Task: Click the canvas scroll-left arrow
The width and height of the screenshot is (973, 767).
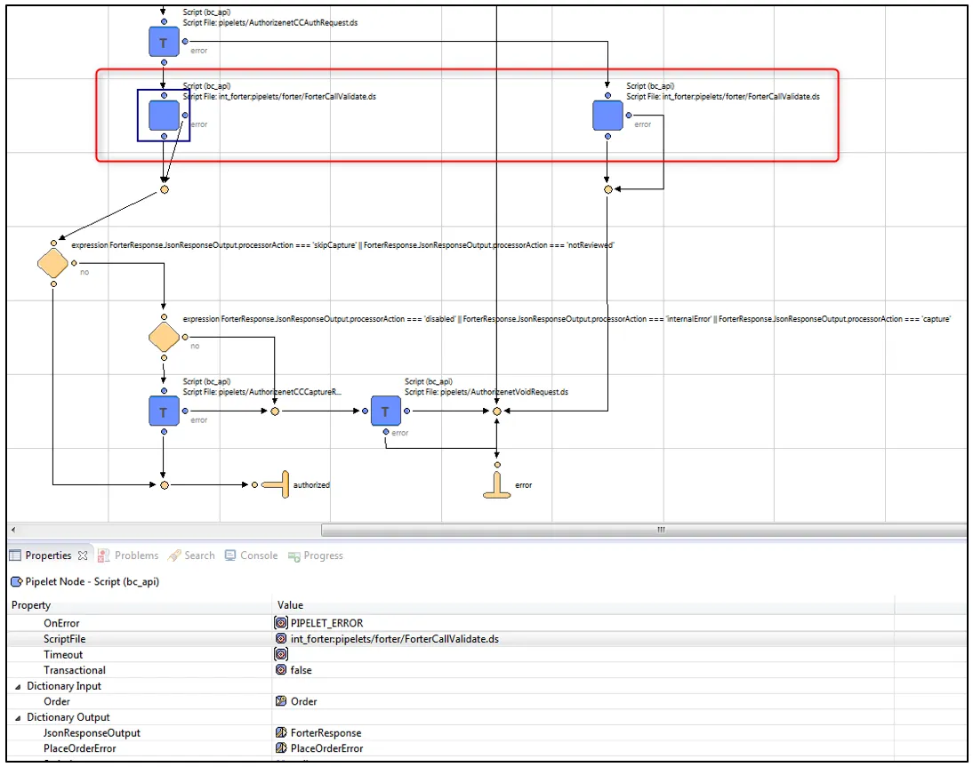Action: (13, 530)
